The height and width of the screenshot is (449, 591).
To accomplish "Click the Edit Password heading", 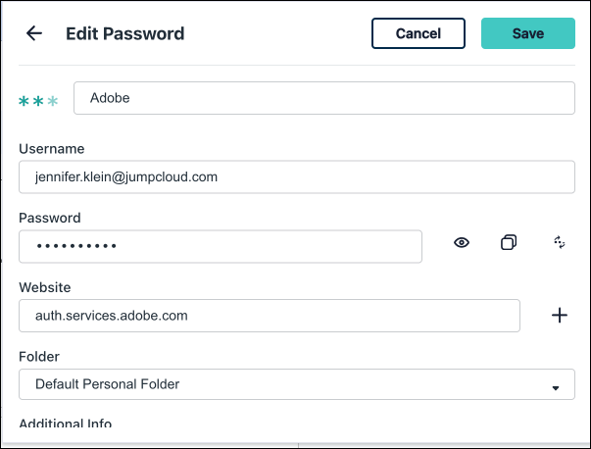I will 124,33.
